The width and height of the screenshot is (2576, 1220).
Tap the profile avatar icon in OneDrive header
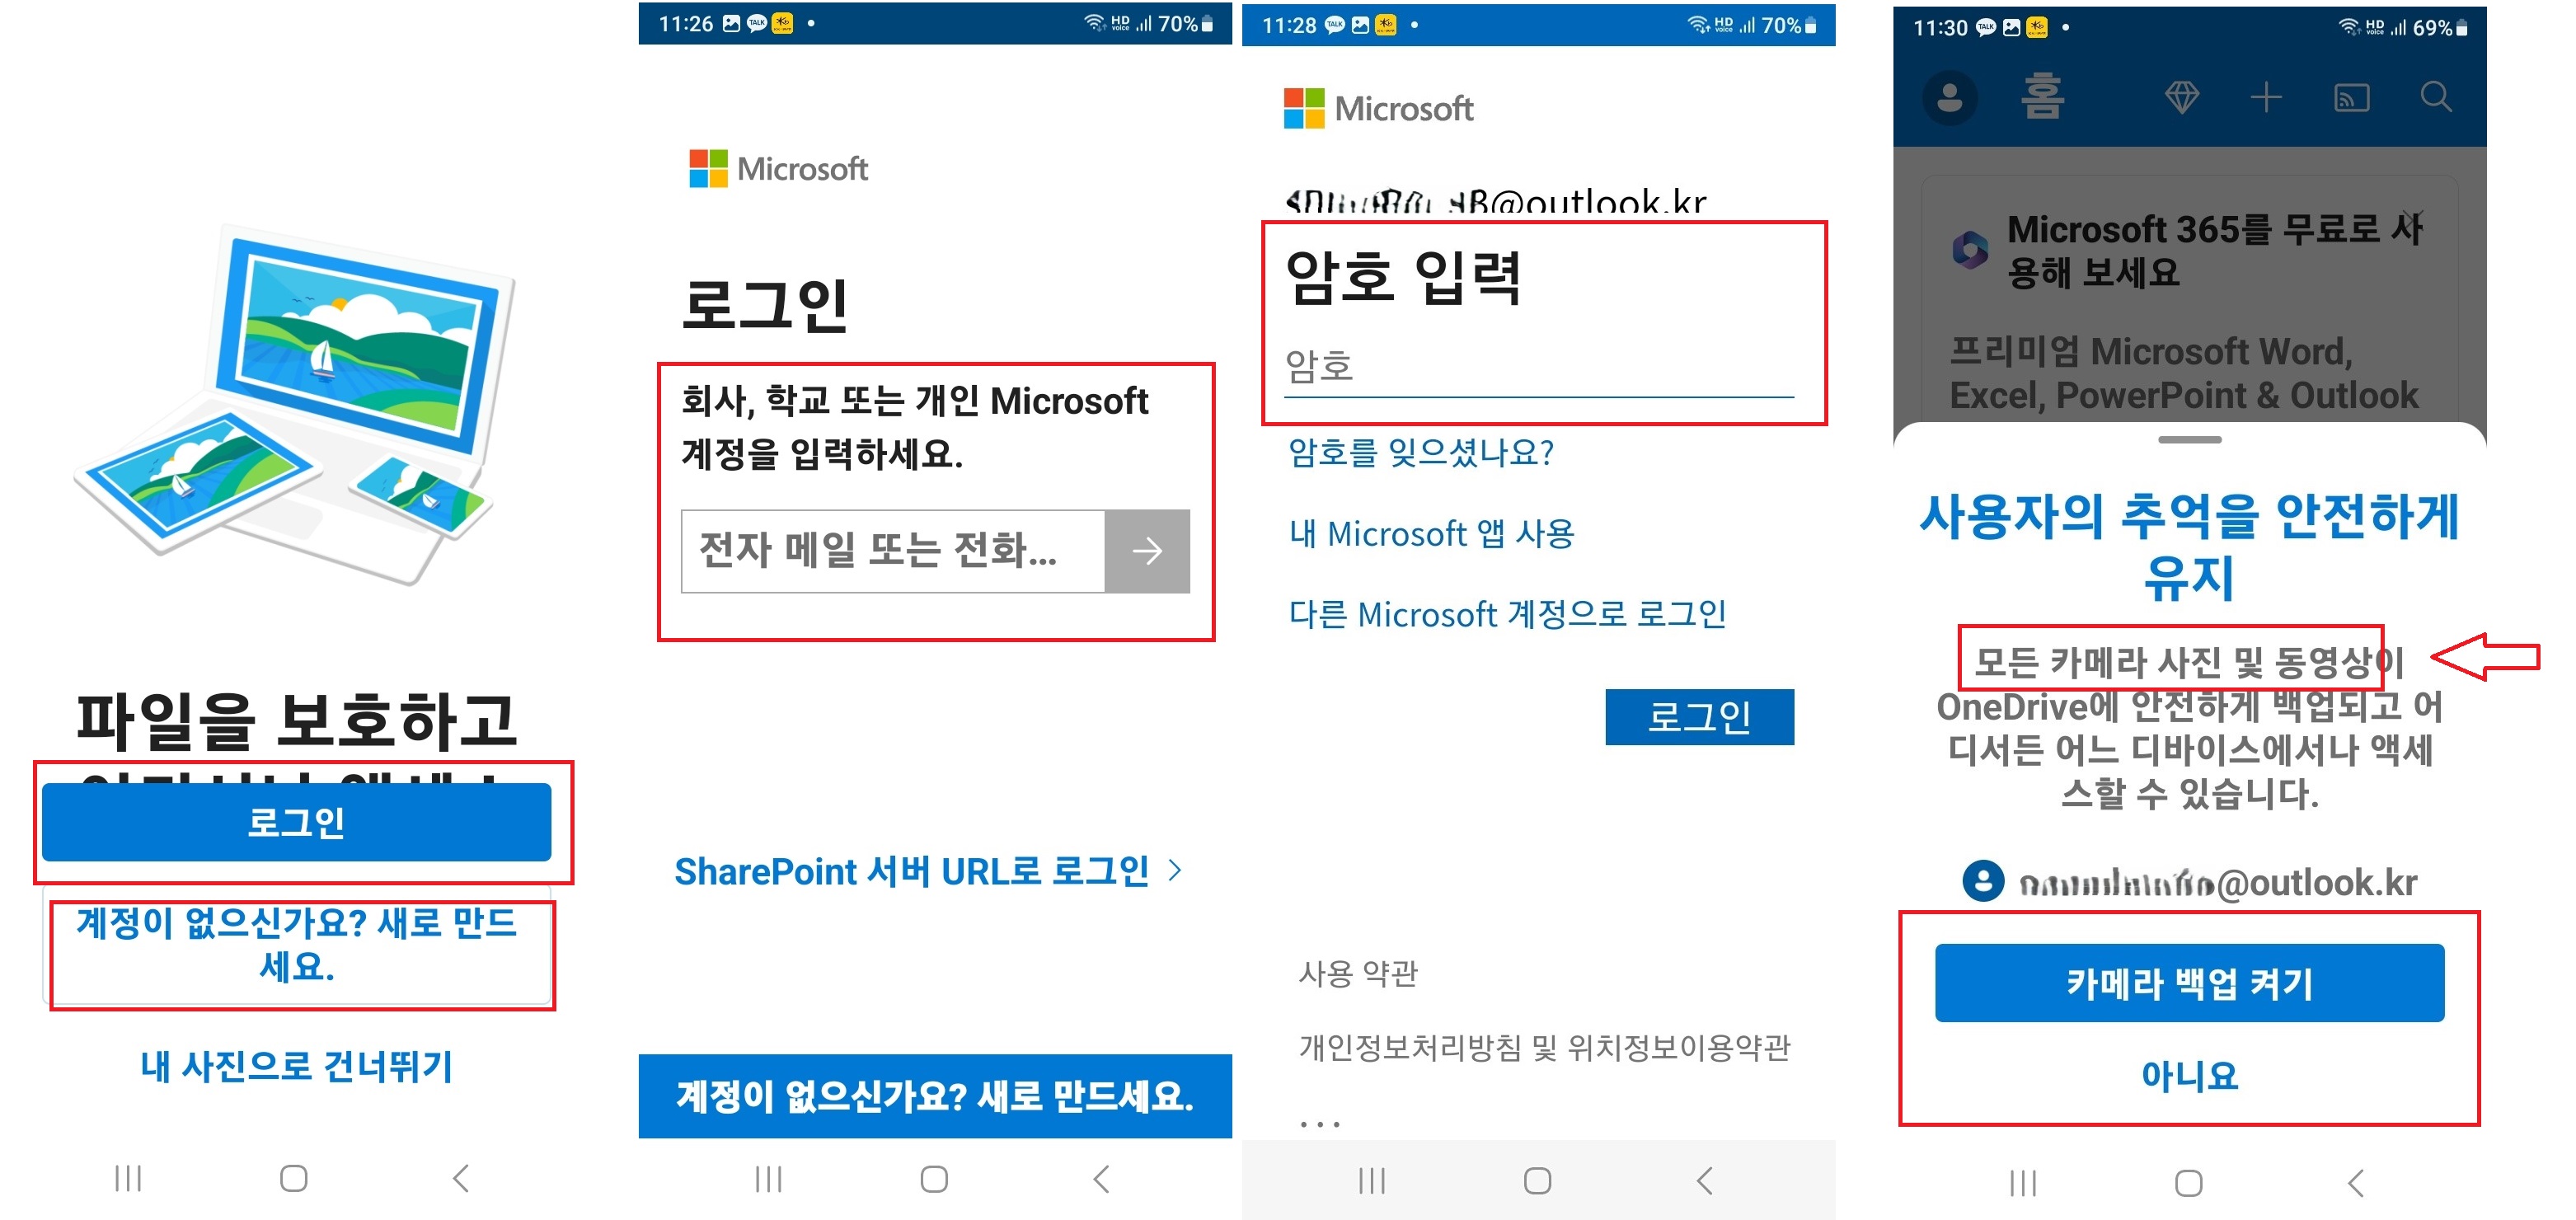pos(1949,98)
